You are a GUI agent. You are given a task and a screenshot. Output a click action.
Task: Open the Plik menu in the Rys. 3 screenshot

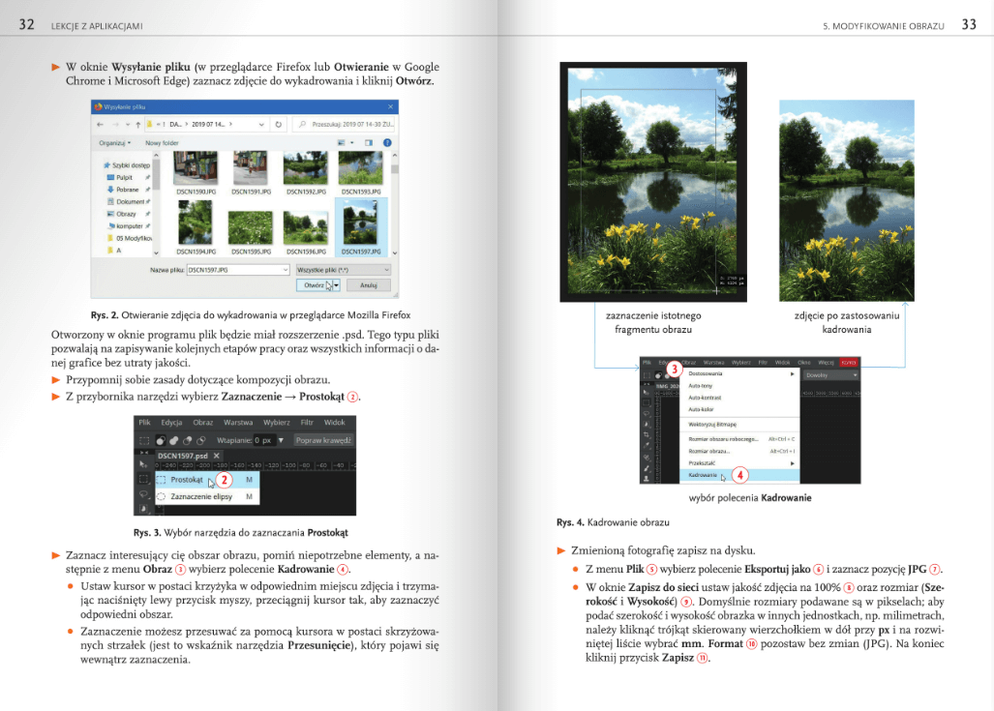(x=145, y=423)
